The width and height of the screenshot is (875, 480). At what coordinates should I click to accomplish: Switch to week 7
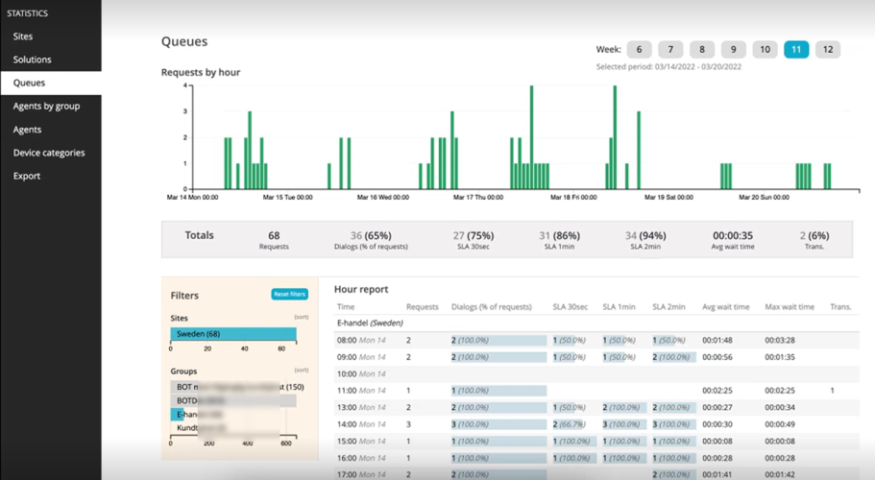tap(670, 50)
